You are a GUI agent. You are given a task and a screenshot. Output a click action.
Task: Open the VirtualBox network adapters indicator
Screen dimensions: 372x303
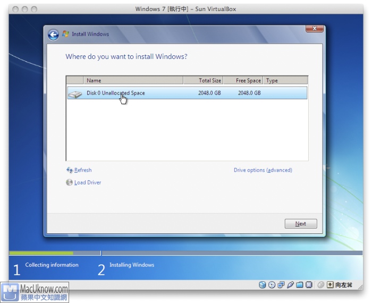[281, 285]
